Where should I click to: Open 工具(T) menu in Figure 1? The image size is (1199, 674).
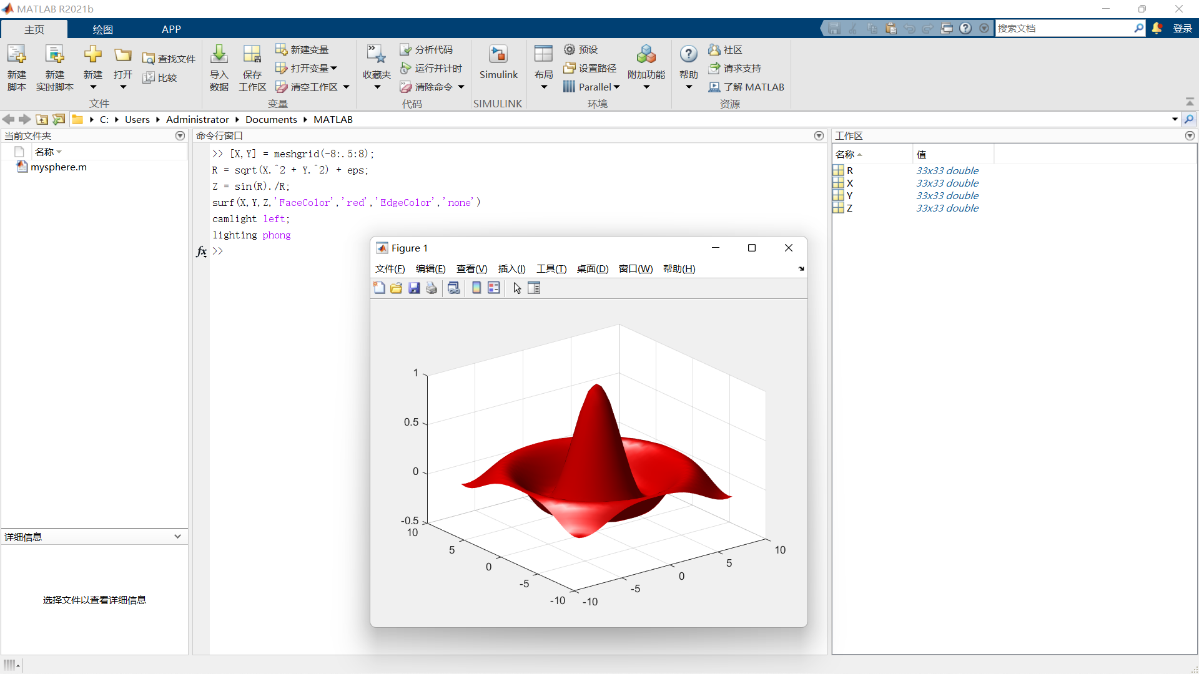551,268
